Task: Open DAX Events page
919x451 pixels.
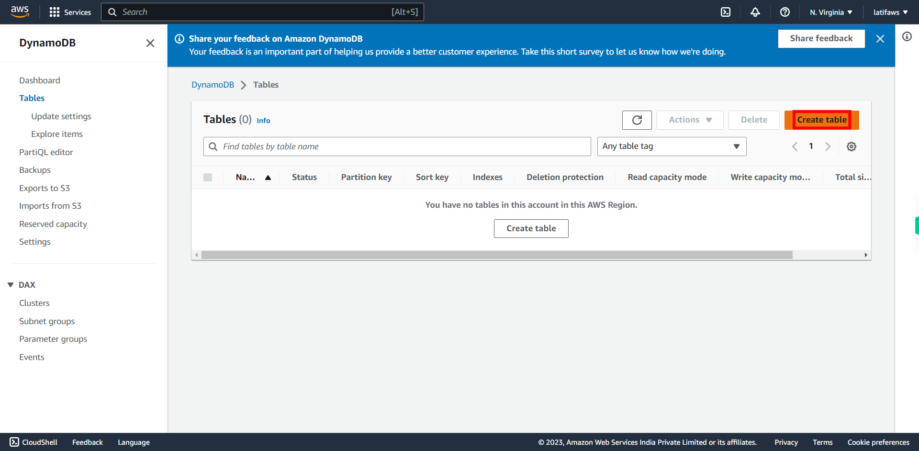Action: pos(32,357)
